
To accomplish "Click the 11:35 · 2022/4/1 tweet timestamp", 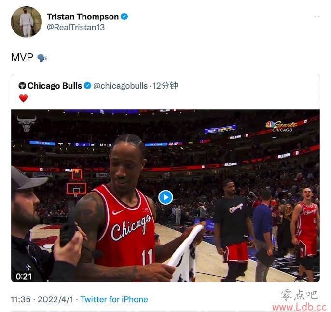I will click(42, 299).
